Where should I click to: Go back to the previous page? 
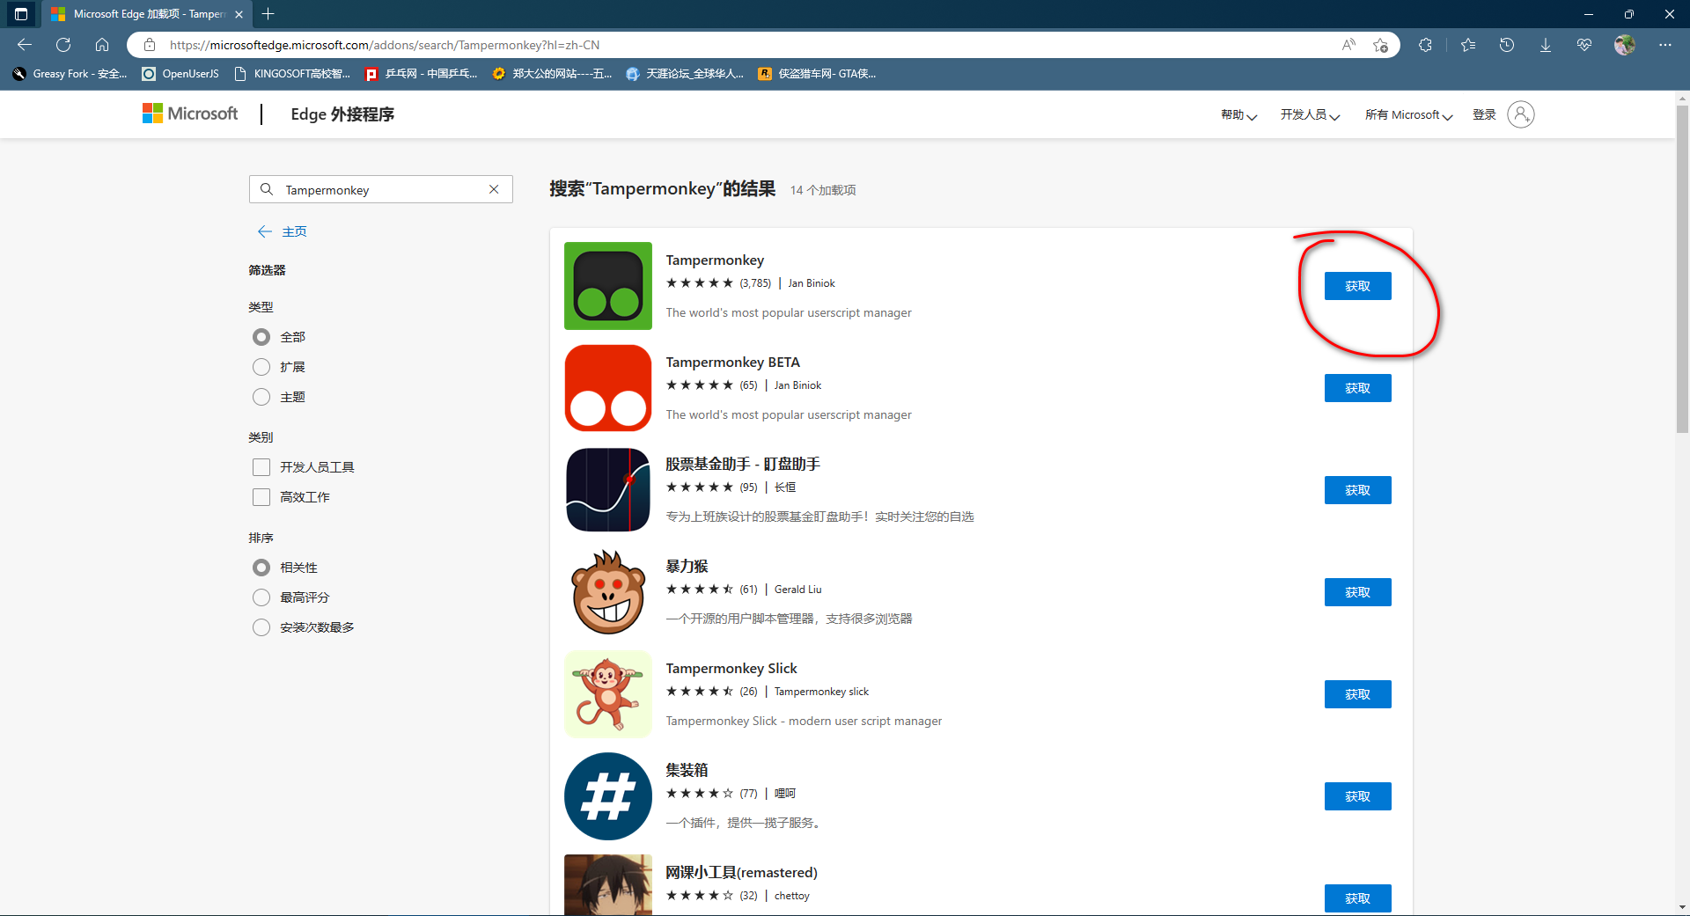[25, 45]
